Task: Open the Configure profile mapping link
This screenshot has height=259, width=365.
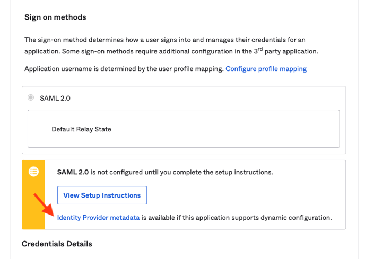Action: pyautogui.click(x=266, y=69)
